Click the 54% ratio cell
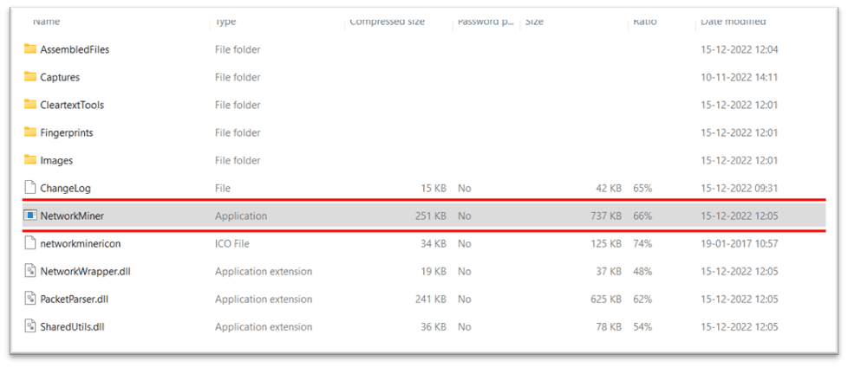The image size is (848, 367). tap(643, 327)
